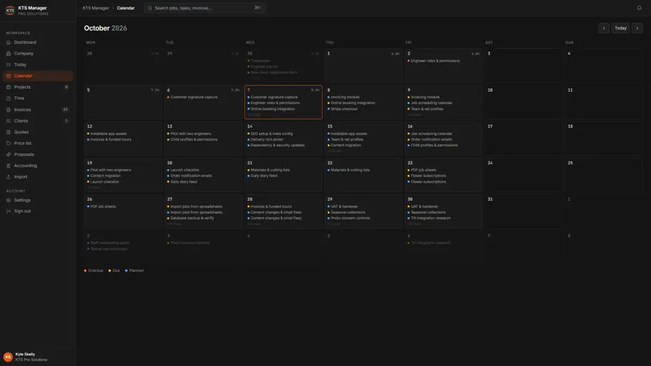Select the Price list menu label
The width and height of the screenshot is (651, 366).
(x=23, y=143)
